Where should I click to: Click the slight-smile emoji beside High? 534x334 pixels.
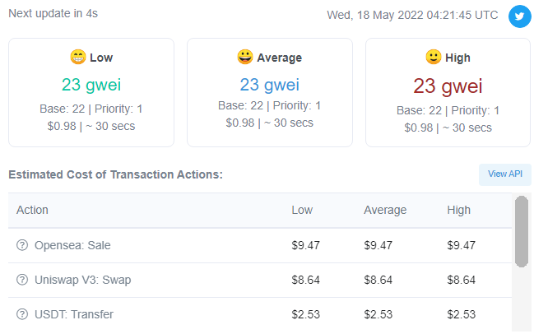[434, 57]
